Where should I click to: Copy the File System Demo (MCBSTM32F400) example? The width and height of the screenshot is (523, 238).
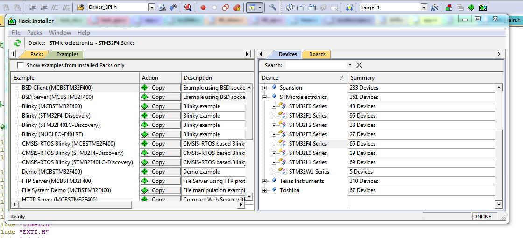coord(161,190)
